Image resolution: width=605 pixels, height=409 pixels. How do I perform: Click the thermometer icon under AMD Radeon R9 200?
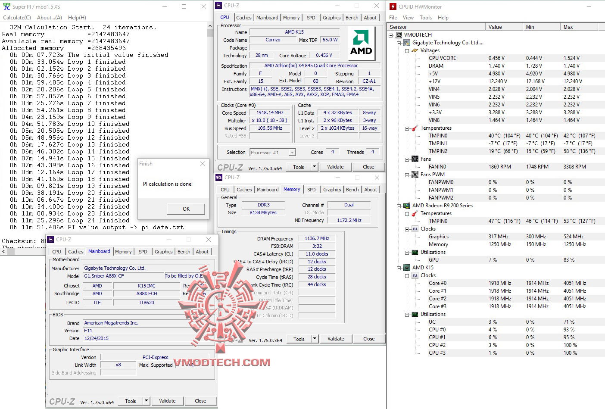pyautogui.click(x=415, y=213)
